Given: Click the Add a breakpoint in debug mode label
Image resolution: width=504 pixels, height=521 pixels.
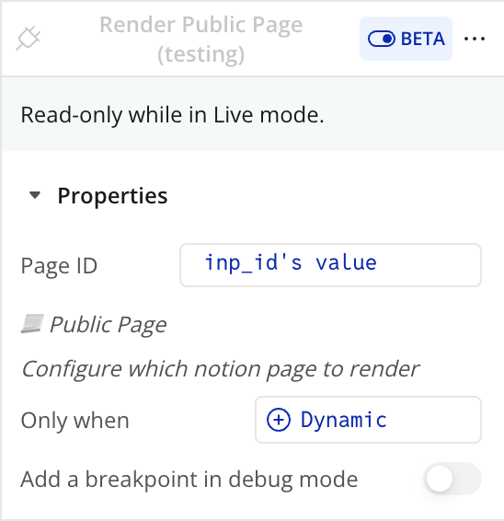Looking at the screenshot, I should pos(189,480).
